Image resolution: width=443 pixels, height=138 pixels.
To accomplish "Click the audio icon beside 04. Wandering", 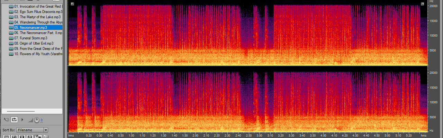I will tap(11, 22).
